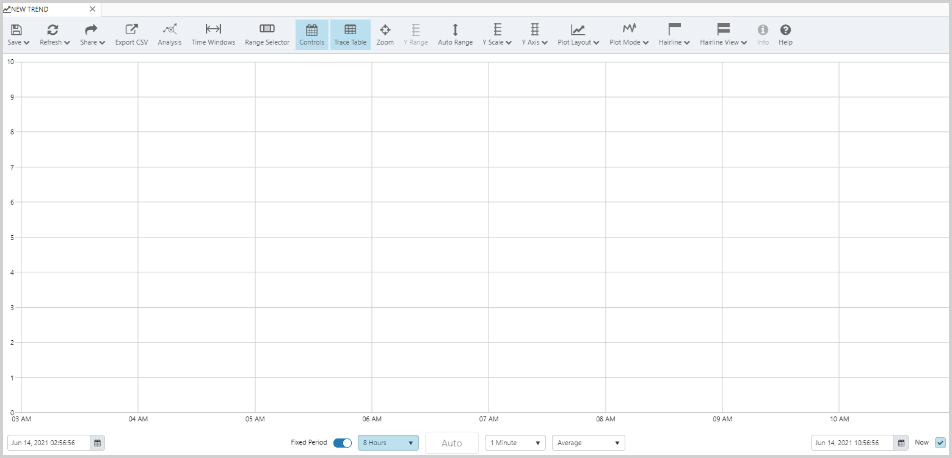Toggle the Trace Table panel
952x458 pixels.
click(x=350, y=34)
